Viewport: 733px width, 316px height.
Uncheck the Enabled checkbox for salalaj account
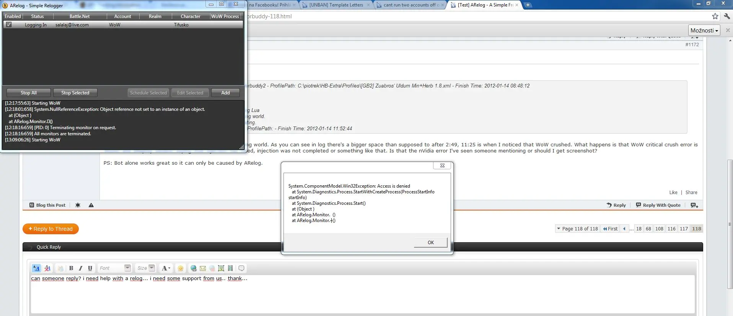coord(9,24)
